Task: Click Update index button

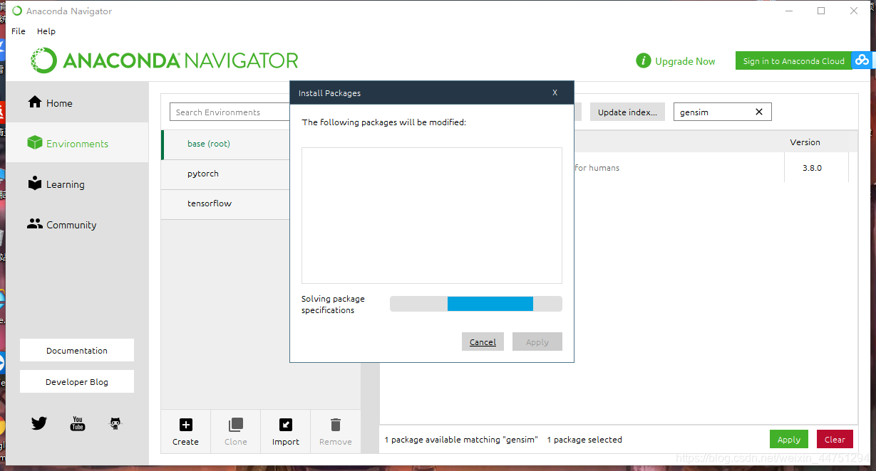Action: point(627,112)
